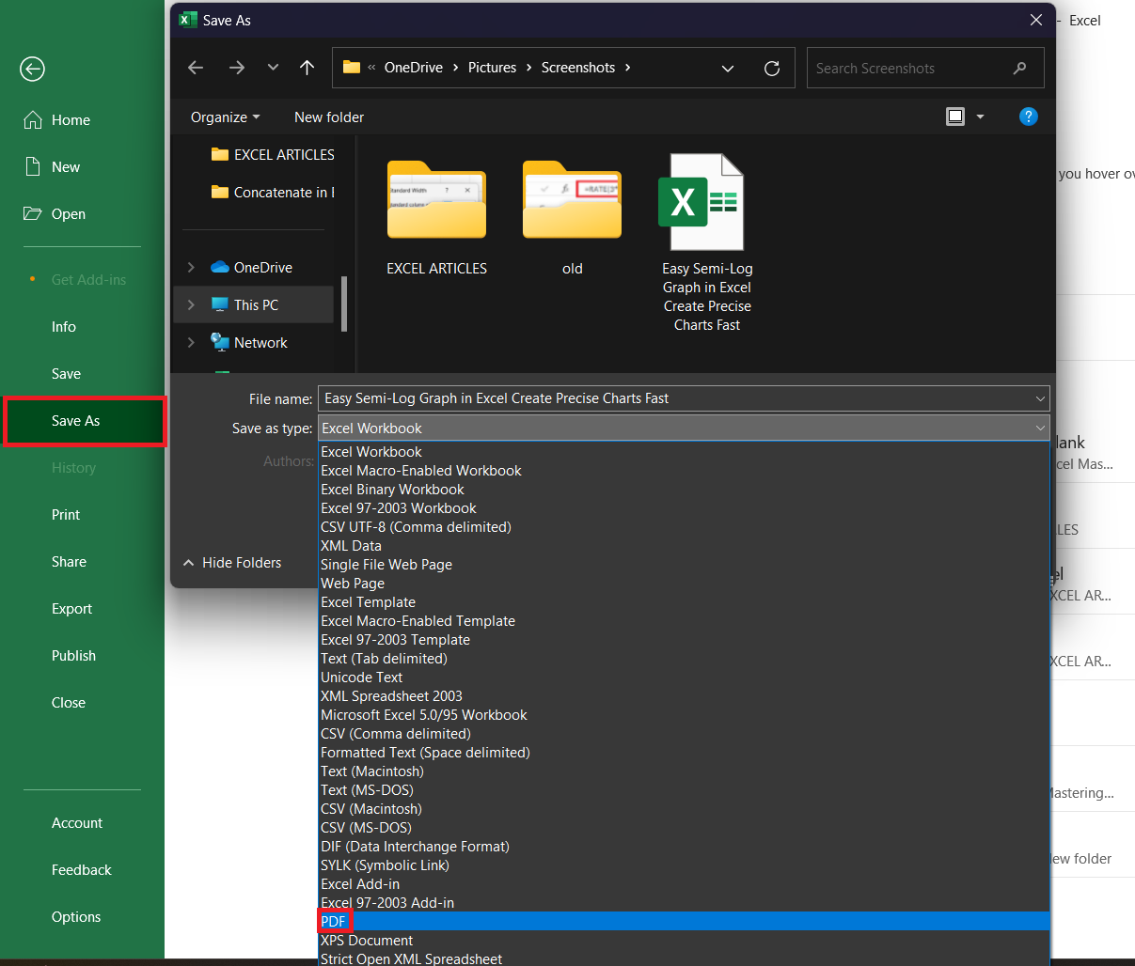
Task: Choose Excel Template file type
Action: [684, 602]
